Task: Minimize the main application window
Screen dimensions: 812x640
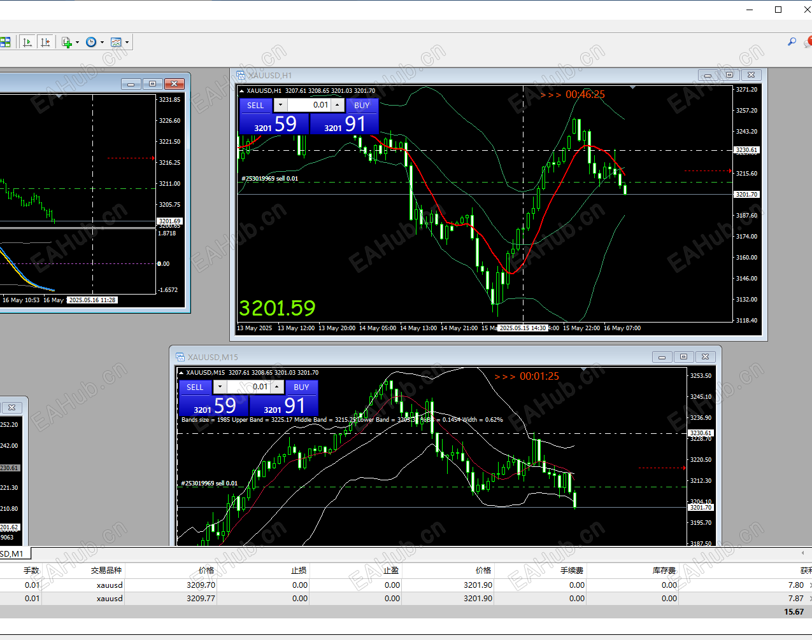Action: 749,10
